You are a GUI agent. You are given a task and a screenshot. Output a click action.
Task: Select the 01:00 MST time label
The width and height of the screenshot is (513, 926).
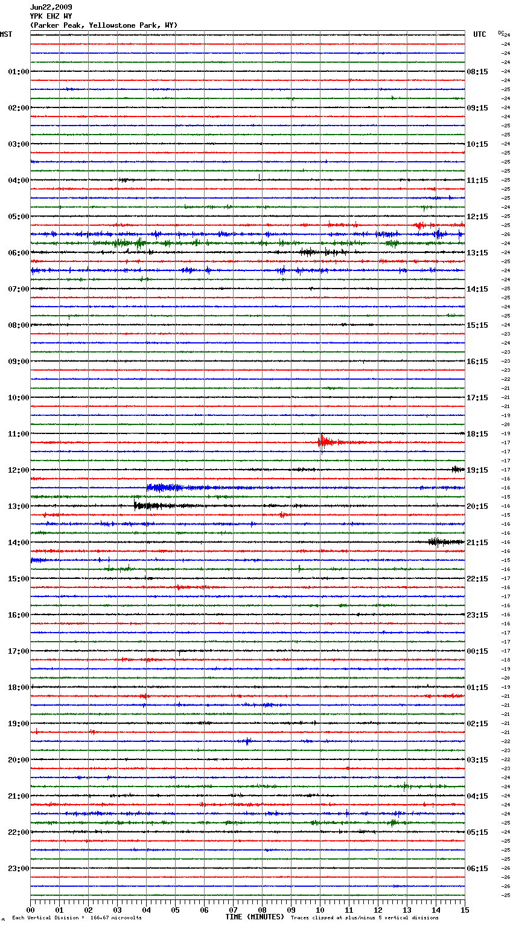19,72
